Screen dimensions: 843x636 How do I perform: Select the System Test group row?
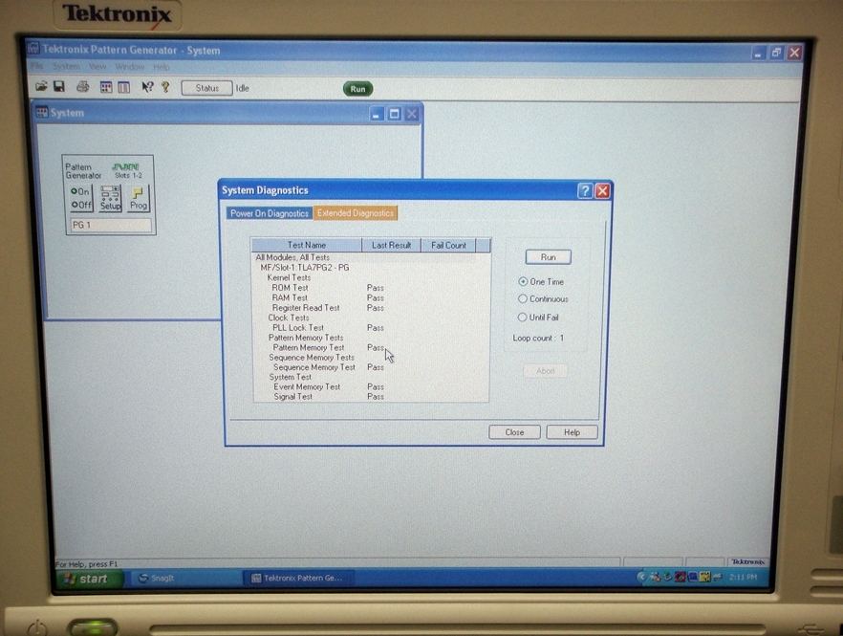pos(371,377)
